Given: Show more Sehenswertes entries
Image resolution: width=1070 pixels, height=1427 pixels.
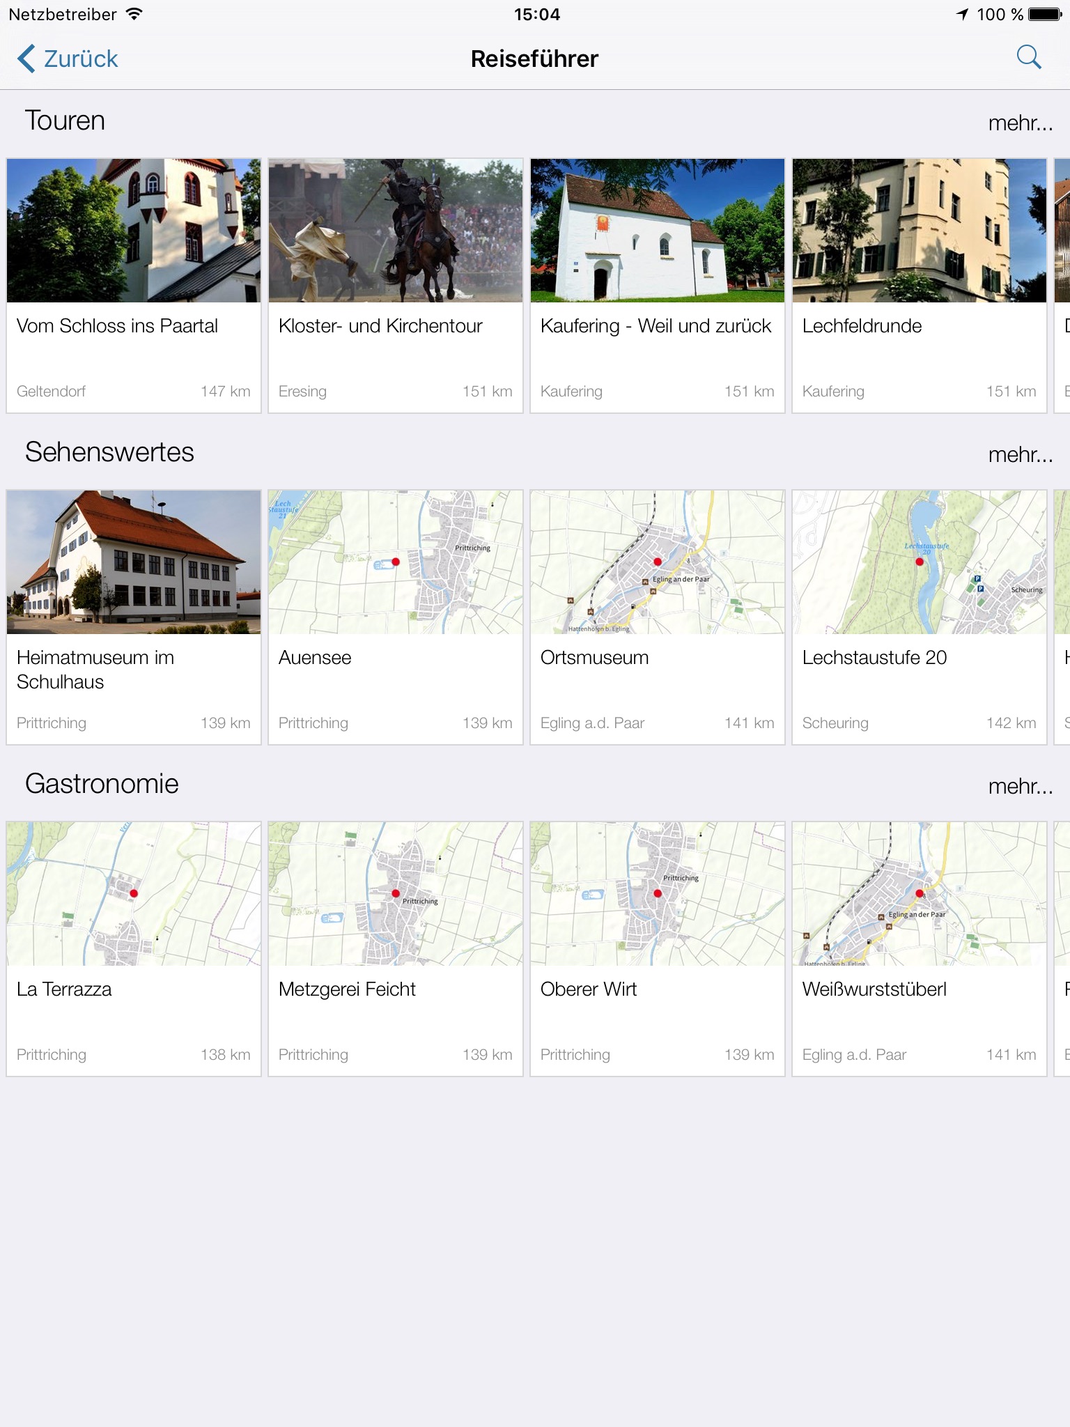Looking at the screenshot, I should (x=1020, y=455).
